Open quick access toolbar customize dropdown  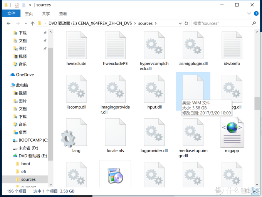click(30, 5)
